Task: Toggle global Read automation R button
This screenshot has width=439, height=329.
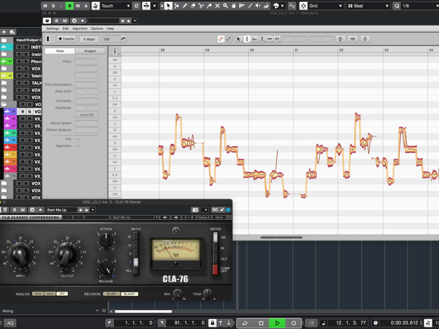Action: click(69, 6)
